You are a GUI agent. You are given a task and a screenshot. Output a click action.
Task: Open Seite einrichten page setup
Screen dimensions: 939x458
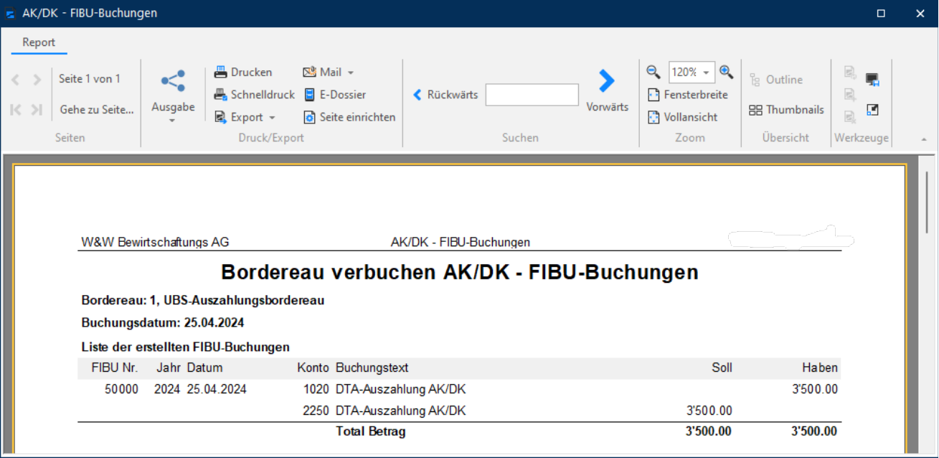coord(349,117)
